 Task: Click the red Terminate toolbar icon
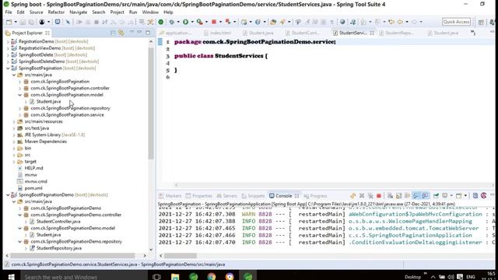pos(214,22)
